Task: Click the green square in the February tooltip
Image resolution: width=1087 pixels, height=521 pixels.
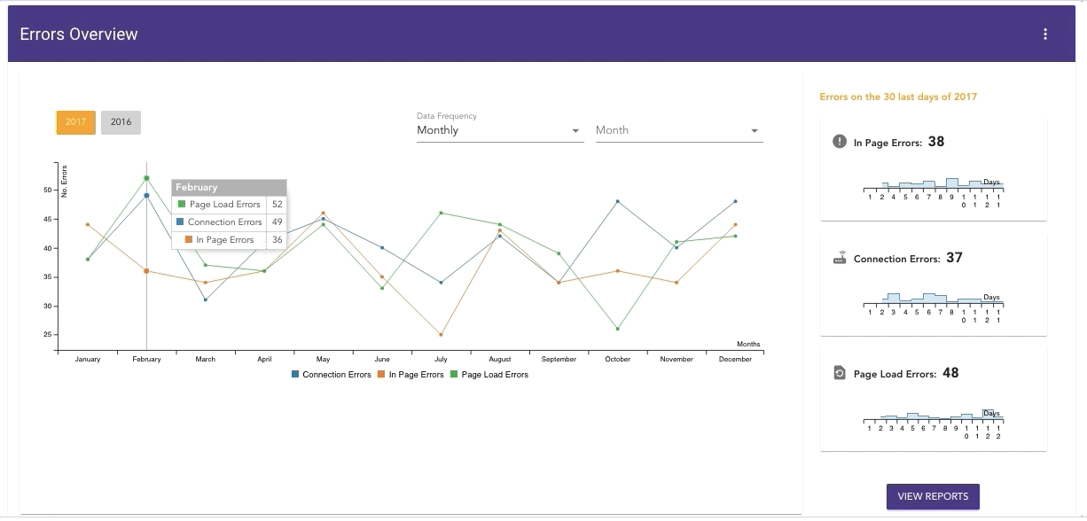Action: pos(182,204)
